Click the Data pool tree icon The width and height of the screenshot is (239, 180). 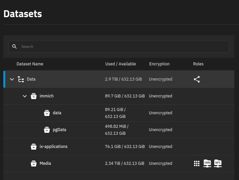tap(21, 79)
